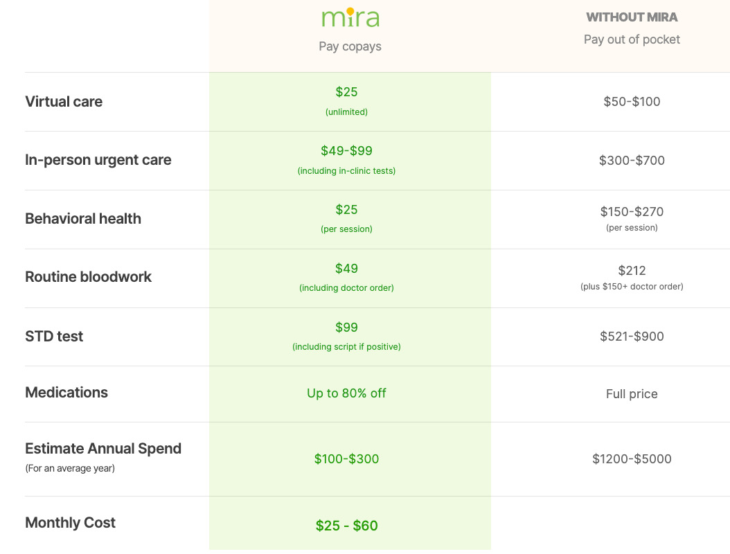Select the 'Medications' row label
Image resolution: width=730 pixels, height=554 pixels.
coord(66,393)
